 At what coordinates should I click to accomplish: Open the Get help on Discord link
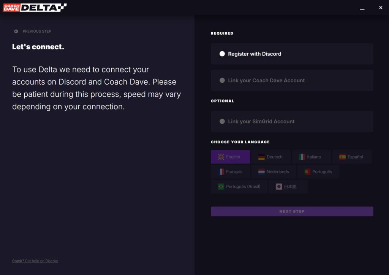(x=41, y=261)
